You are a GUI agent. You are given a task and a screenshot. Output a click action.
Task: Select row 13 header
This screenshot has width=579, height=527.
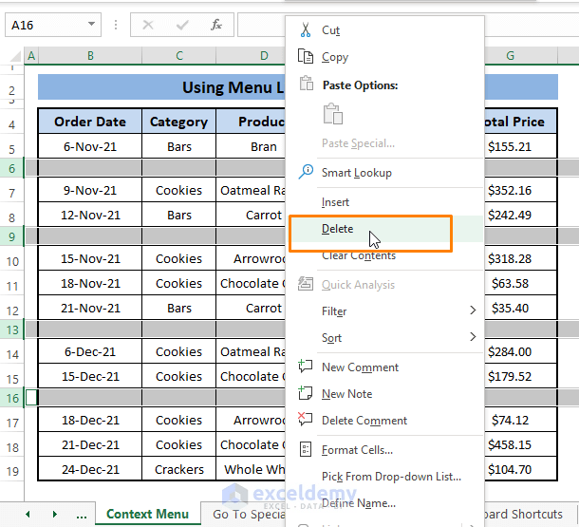(x=11, y=329)
